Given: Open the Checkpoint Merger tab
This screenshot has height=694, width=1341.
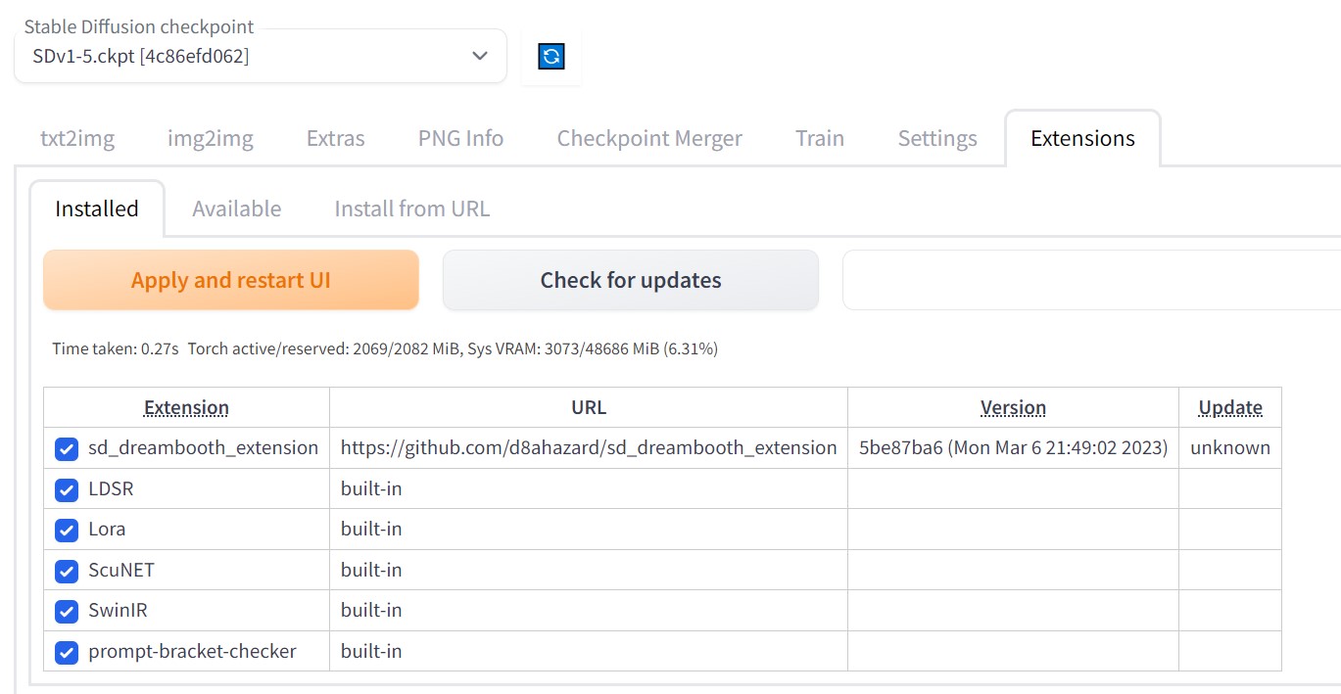Looking at the screenshot, I should point(649,139).
